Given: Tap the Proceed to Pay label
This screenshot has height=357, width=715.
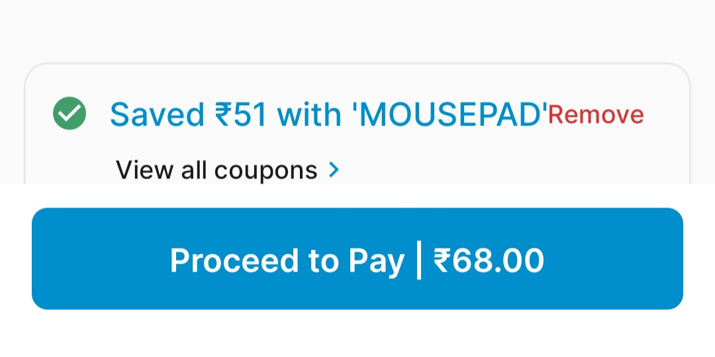Looking at the screenshot, I should click(x=287, y=260).
